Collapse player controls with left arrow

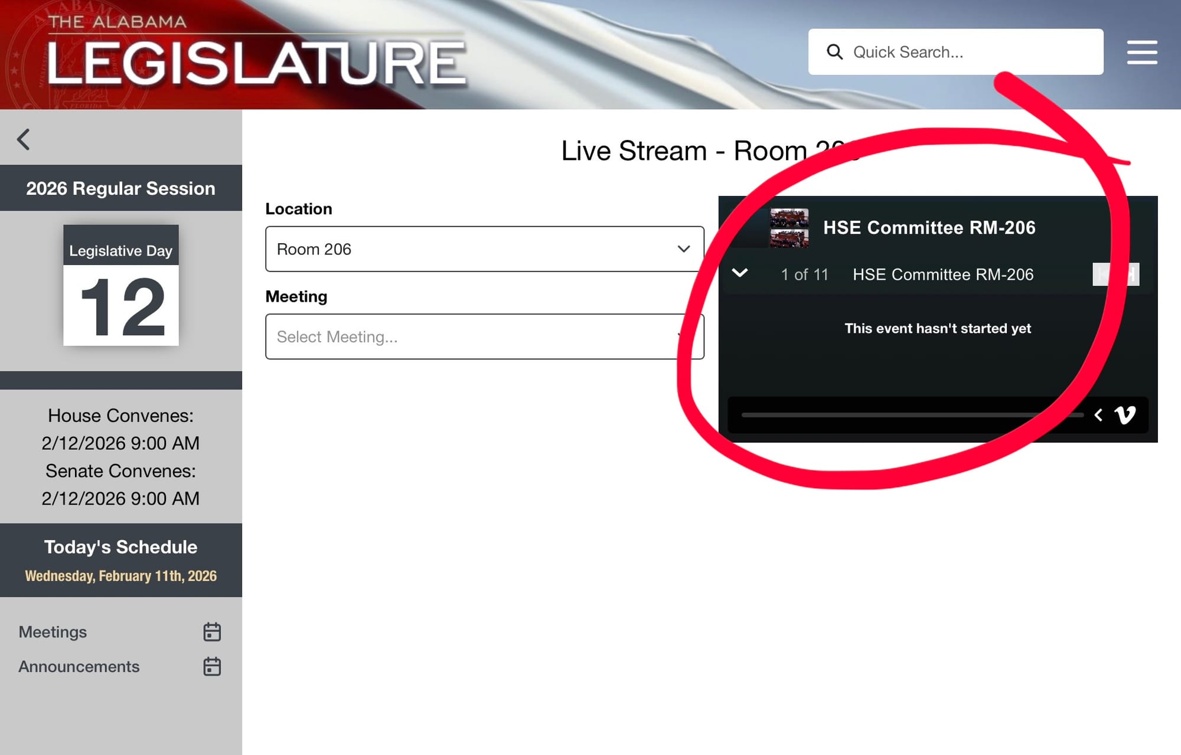coord(1098,415)
